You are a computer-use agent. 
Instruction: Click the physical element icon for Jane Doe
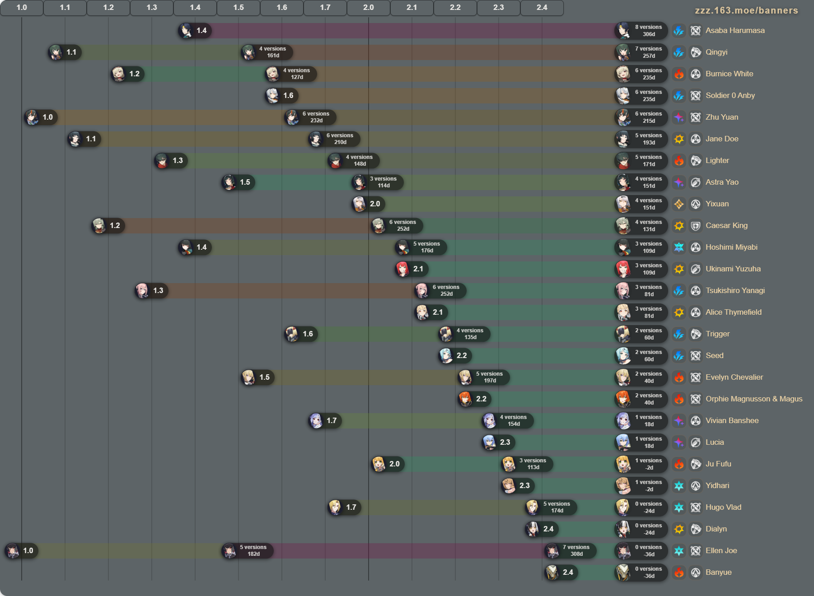(678, 139)
